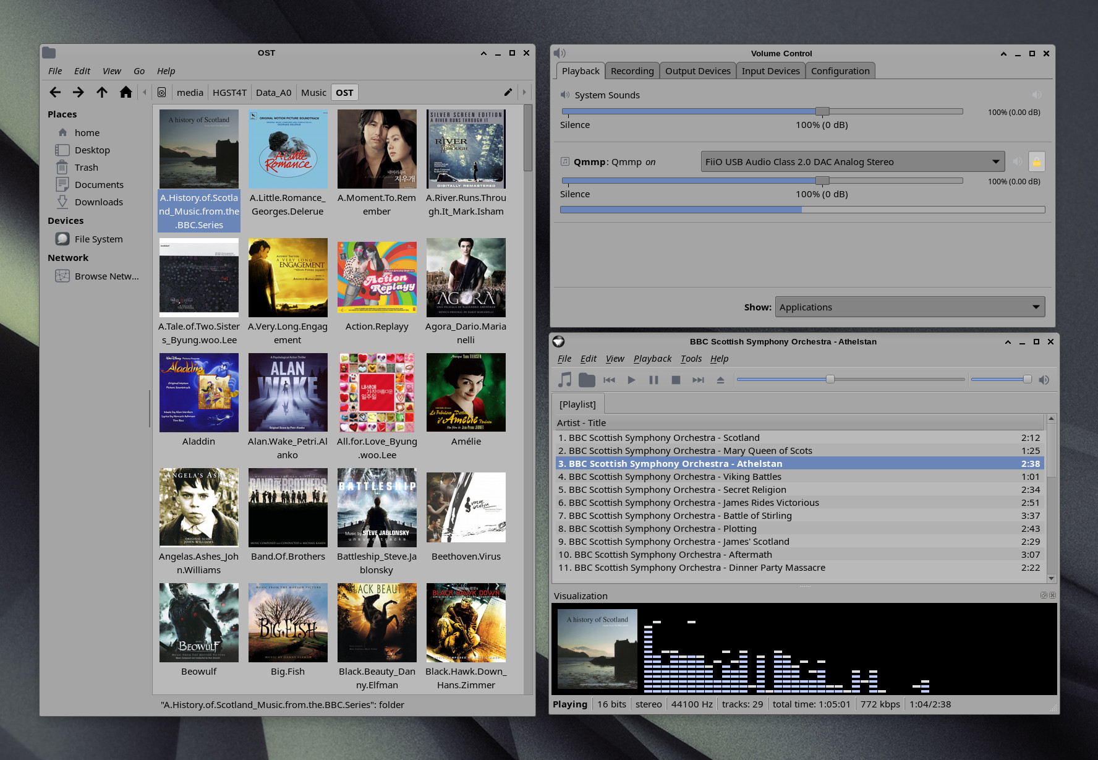This screenshot has height=760, width=1098.
Task: Click Qmmp add-files music note icon
Action: [x=564, y=380]
